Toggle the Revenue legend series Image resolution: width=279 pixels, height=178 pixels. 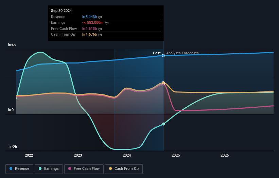(x=19, y=169)
